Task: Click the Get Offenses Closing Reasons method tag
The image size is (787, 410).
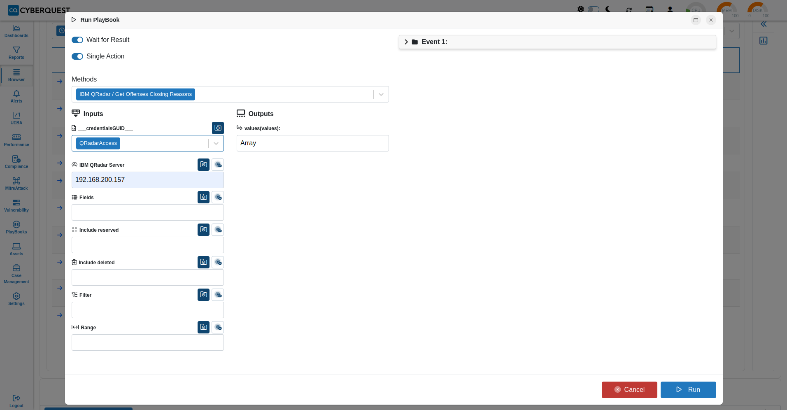Action: [135, 94]
